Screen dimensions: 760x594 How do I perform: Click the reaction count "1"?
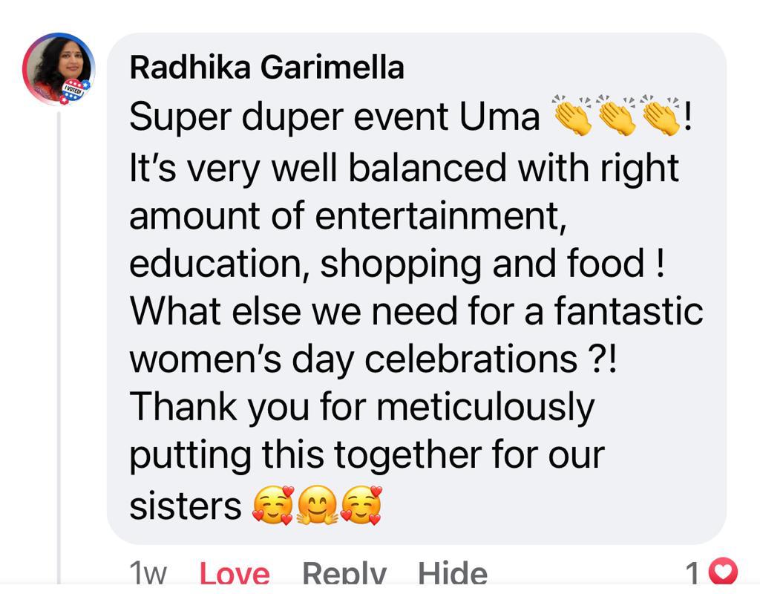692,573
